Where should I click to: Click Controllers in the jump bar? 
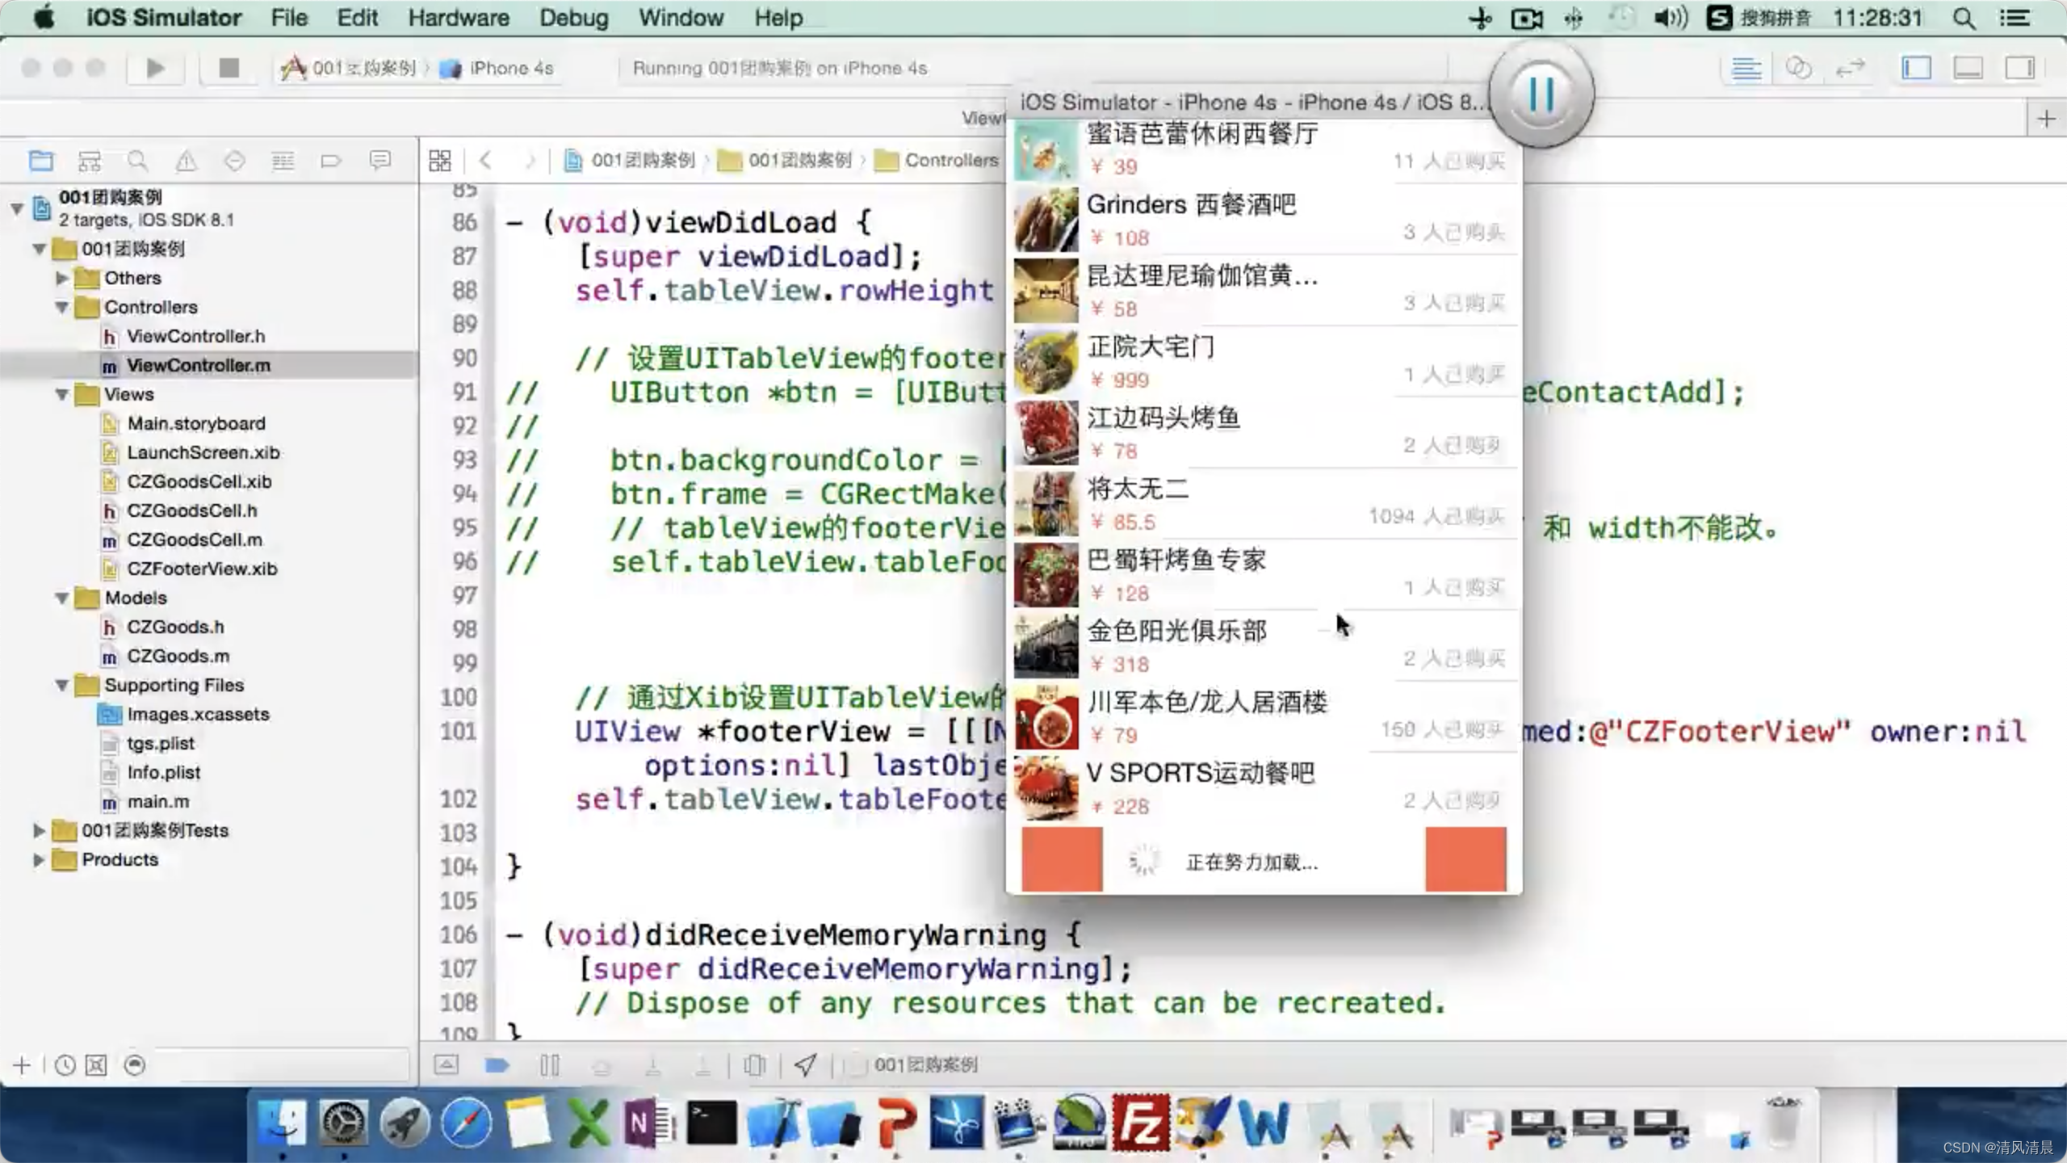point(938,160)
